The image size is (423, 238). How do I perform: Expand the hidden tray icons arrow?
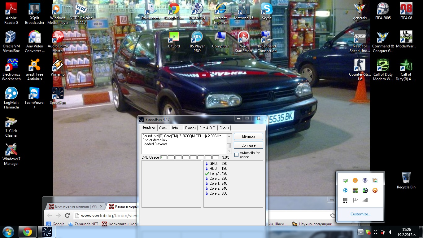coord(360,232)
